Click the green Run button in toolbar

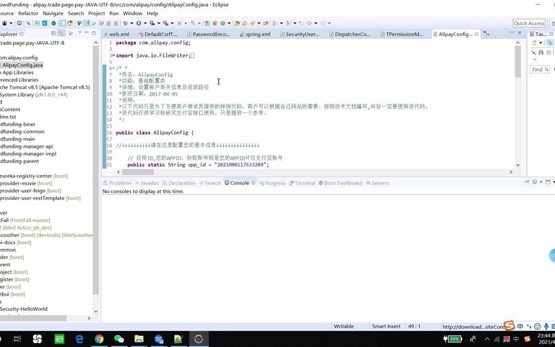[x=139, y=23]
